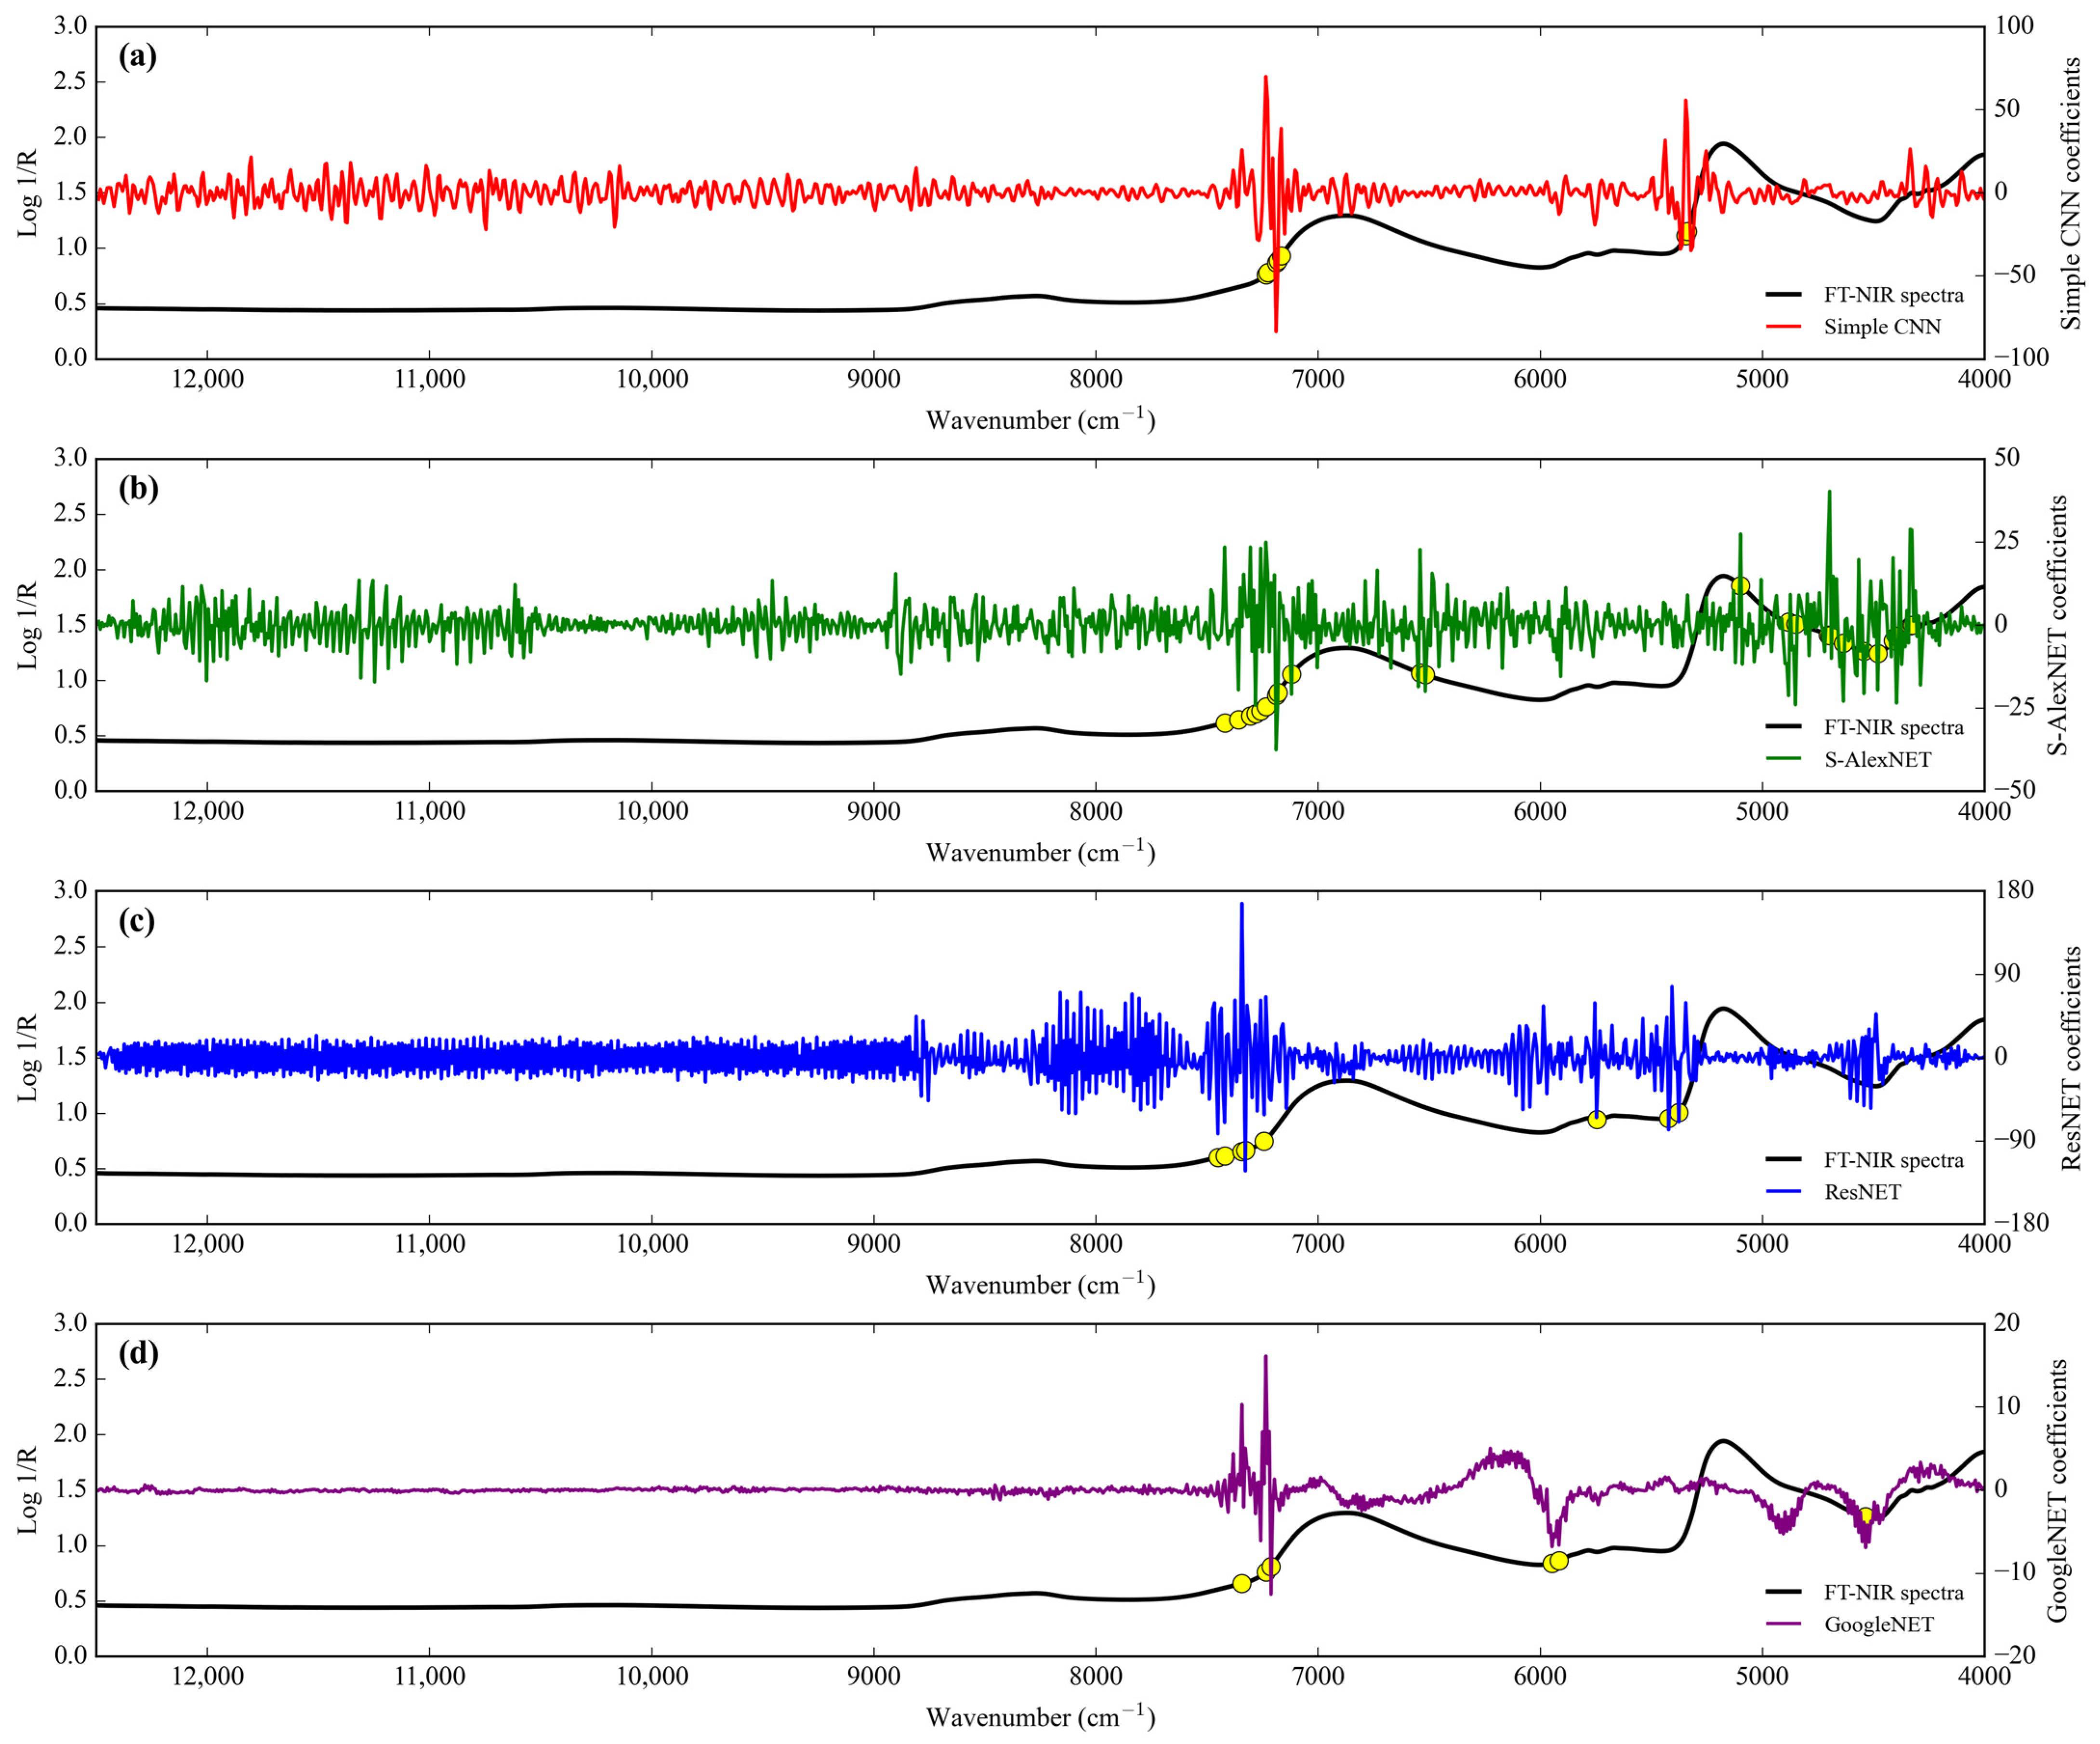Click the 'S-AlexNET coefficients' right axis title

(2058, 624)
